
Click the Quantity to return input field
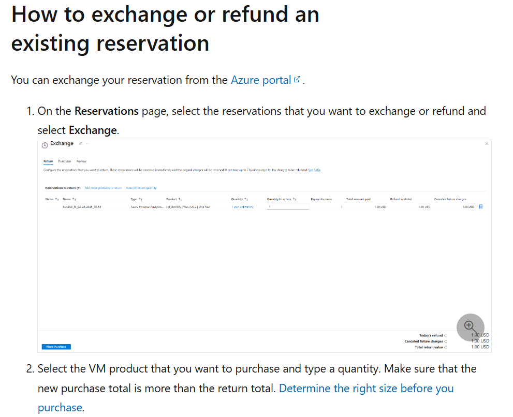(x=288, y=207)
